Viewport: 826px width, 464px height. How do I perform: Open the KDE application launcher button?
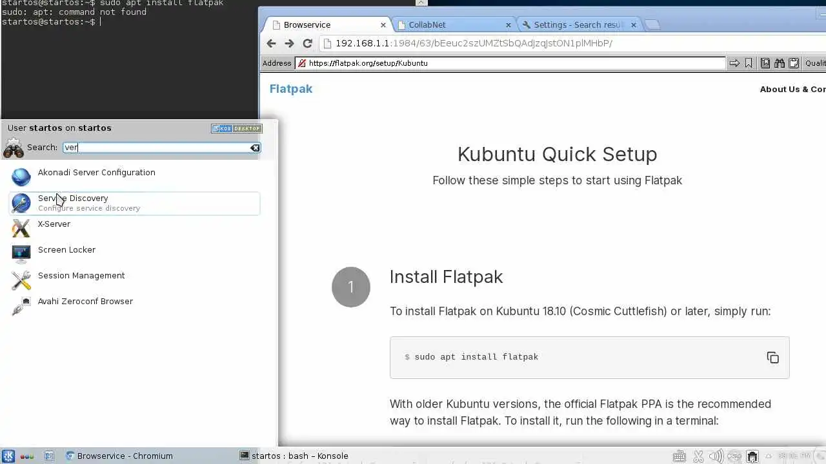(8, 456)
